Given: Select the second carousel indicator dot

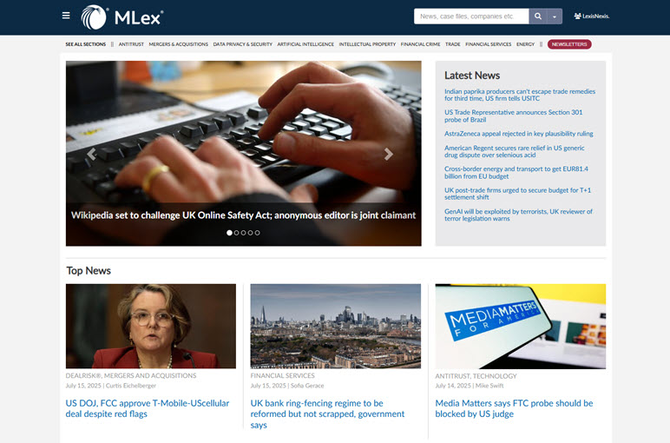Looking at the screenshot, I should click(236, 233).
